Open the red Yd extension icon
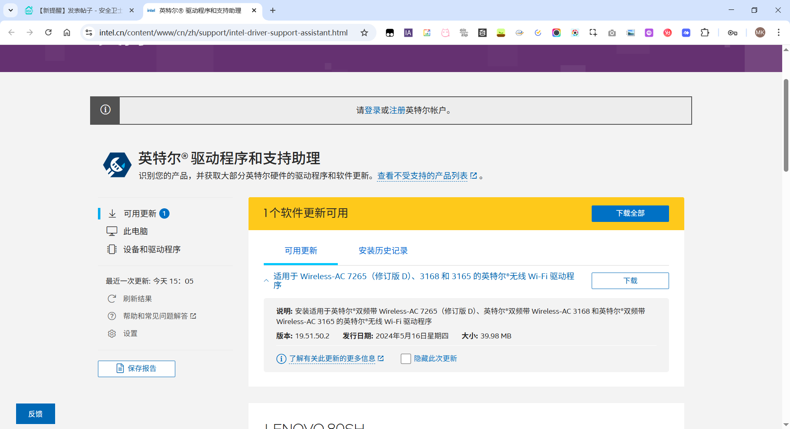Image resolution: width=790 pixels, height=429 pixels. 667,33
